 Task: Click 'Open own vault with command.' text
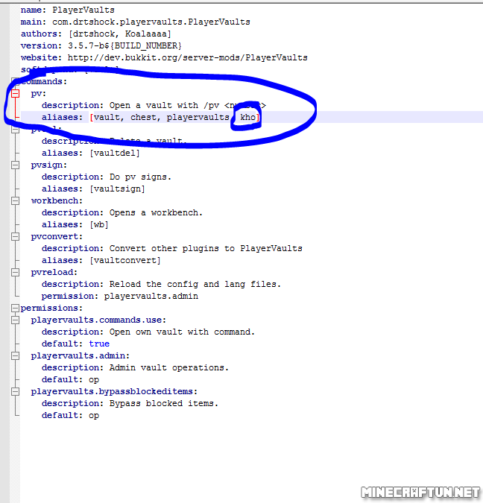click(182, 332)
